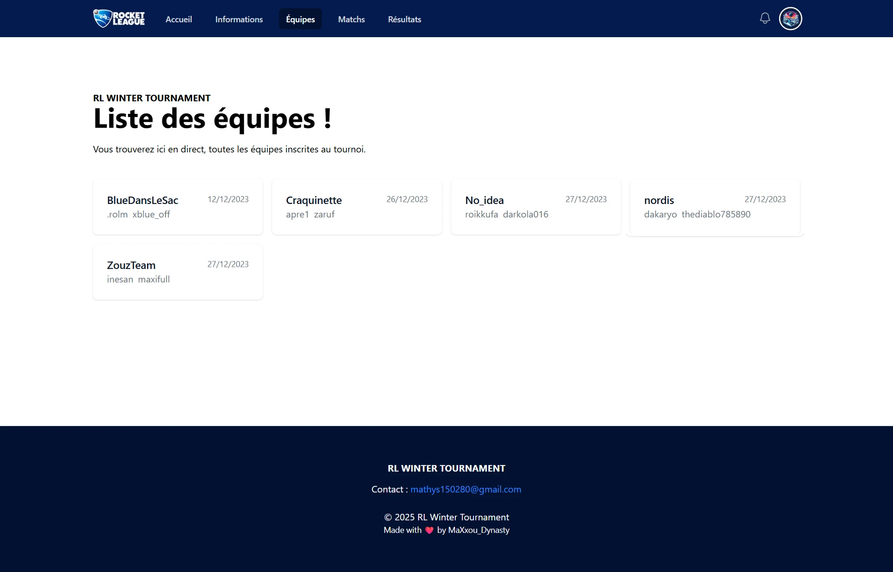Go to the Accueil page
The image size is (893, 572).
tap(179, 19)
